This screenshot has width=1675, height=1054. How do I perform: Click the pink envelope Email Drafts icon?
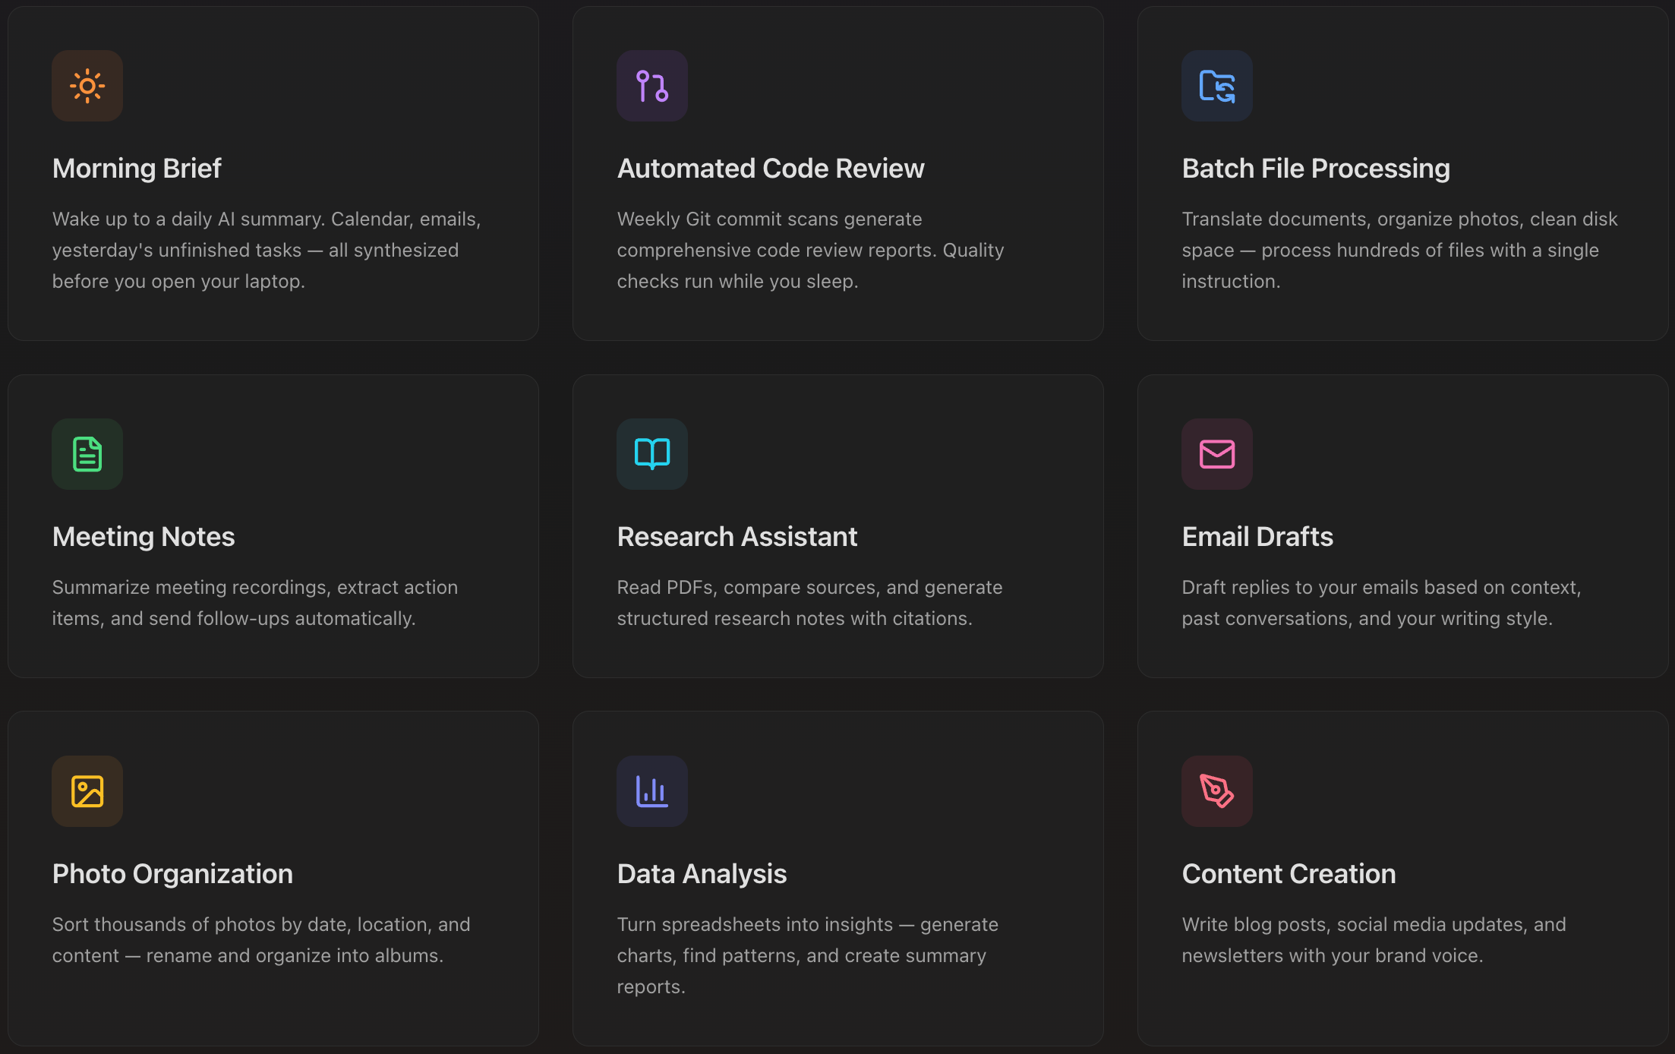[1217, 454]
